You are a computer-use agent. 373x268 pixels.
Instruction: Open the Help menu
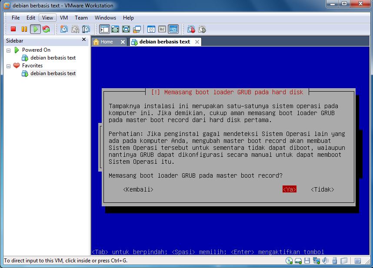[128, 18]
